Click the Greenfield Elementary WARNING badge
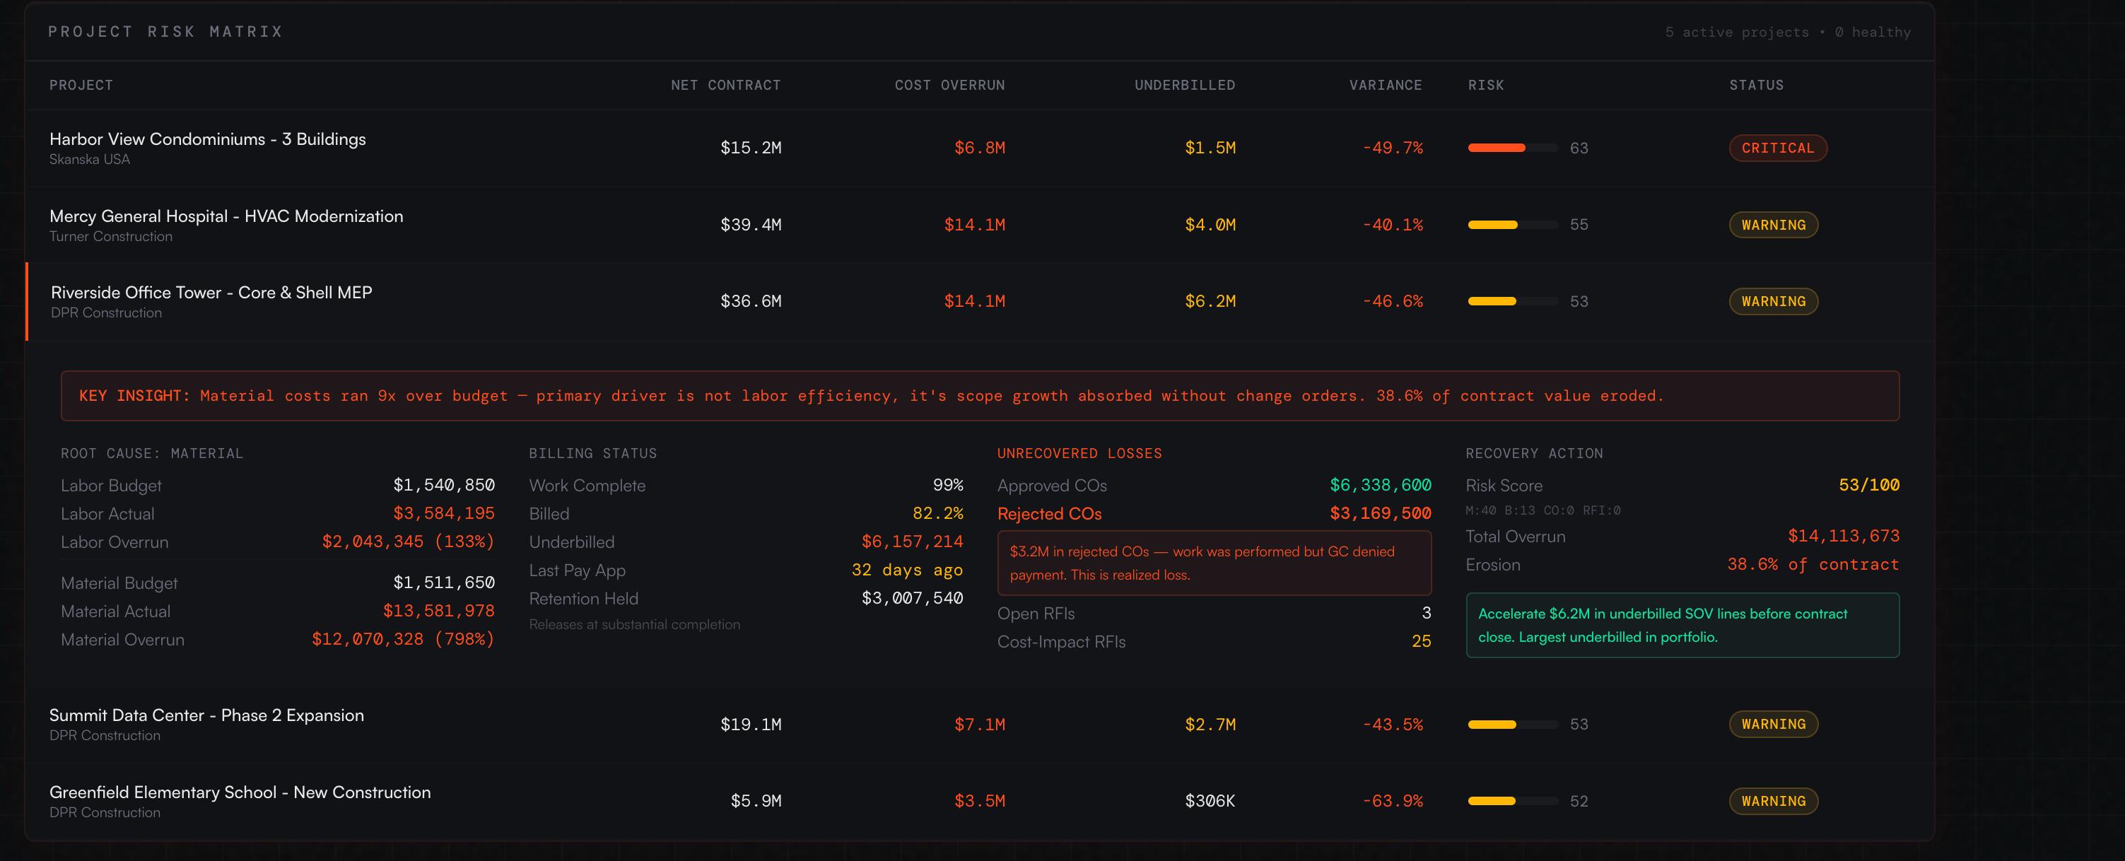Viewport: 2125px width, 861px height. [x=1773, y=801]
